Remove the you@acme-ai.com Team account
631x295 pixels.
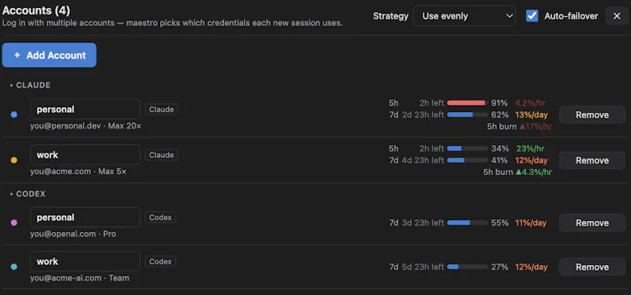pos(592,267)
